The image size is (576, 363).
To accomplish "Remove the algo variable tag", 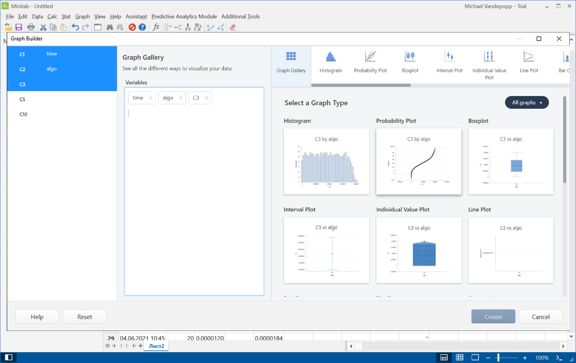I will click(x=180, y=98).
